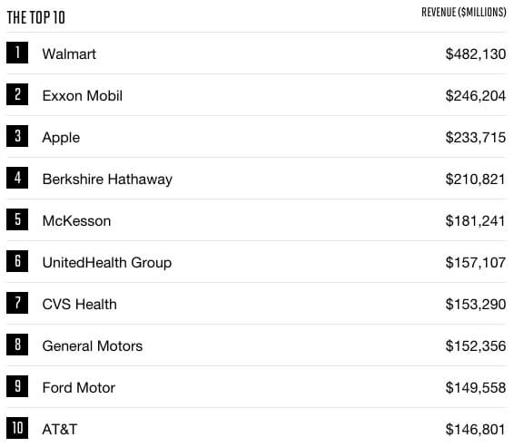This screenshot has height=447, width=514.
Task: Select Walmart's $482,130 revenue figure
Action: pos(476,54)
